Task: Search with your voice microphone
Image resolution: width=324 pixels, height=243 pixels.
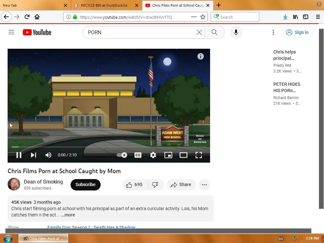Action: (236, 32)
